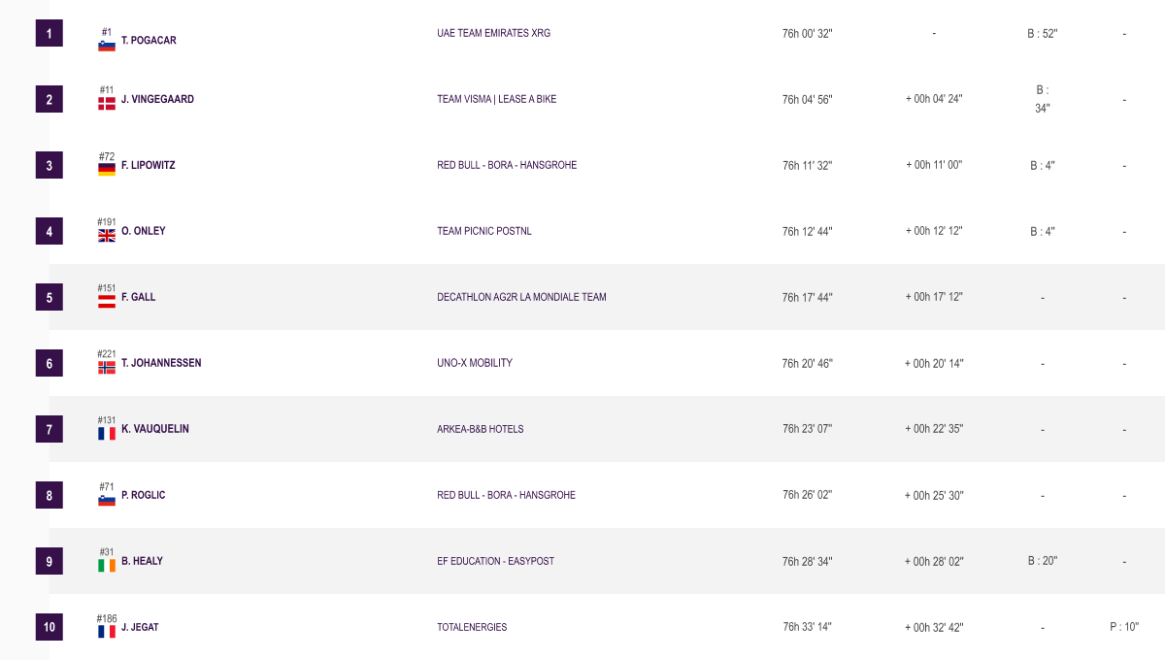1165x660 pixels.
Task: Open rider J. Vingegaard's profile
Action: click(x=157, y=99)
